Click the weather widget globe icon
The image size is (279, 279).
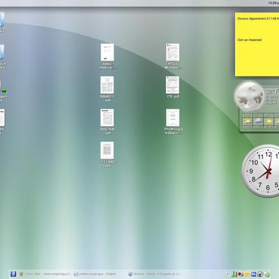(x=249, y=96)
